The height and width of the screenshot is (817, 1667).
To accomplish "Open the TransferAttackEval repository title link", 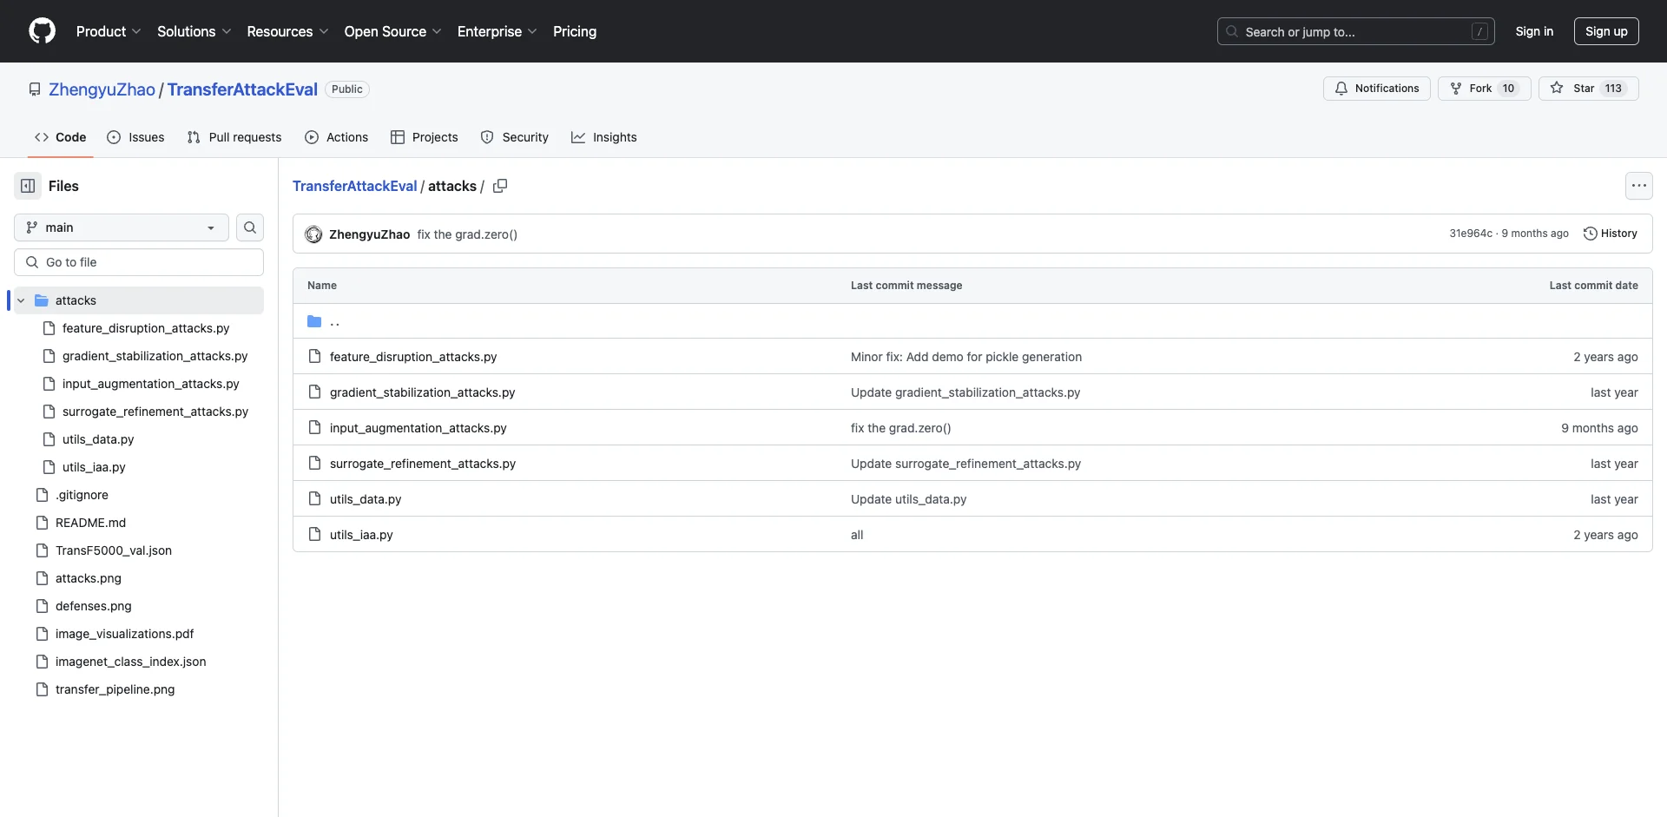I will (242, 89).
